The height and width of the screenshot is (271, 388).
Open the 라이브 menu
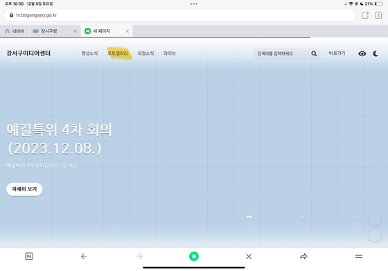tap(170, 53)
